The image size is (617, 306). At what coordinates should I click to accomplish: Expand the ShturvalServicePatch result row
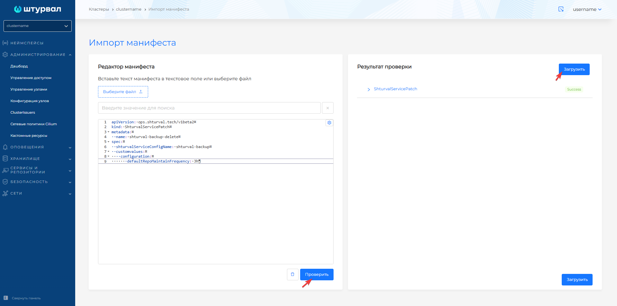click(x=369, y=89)
